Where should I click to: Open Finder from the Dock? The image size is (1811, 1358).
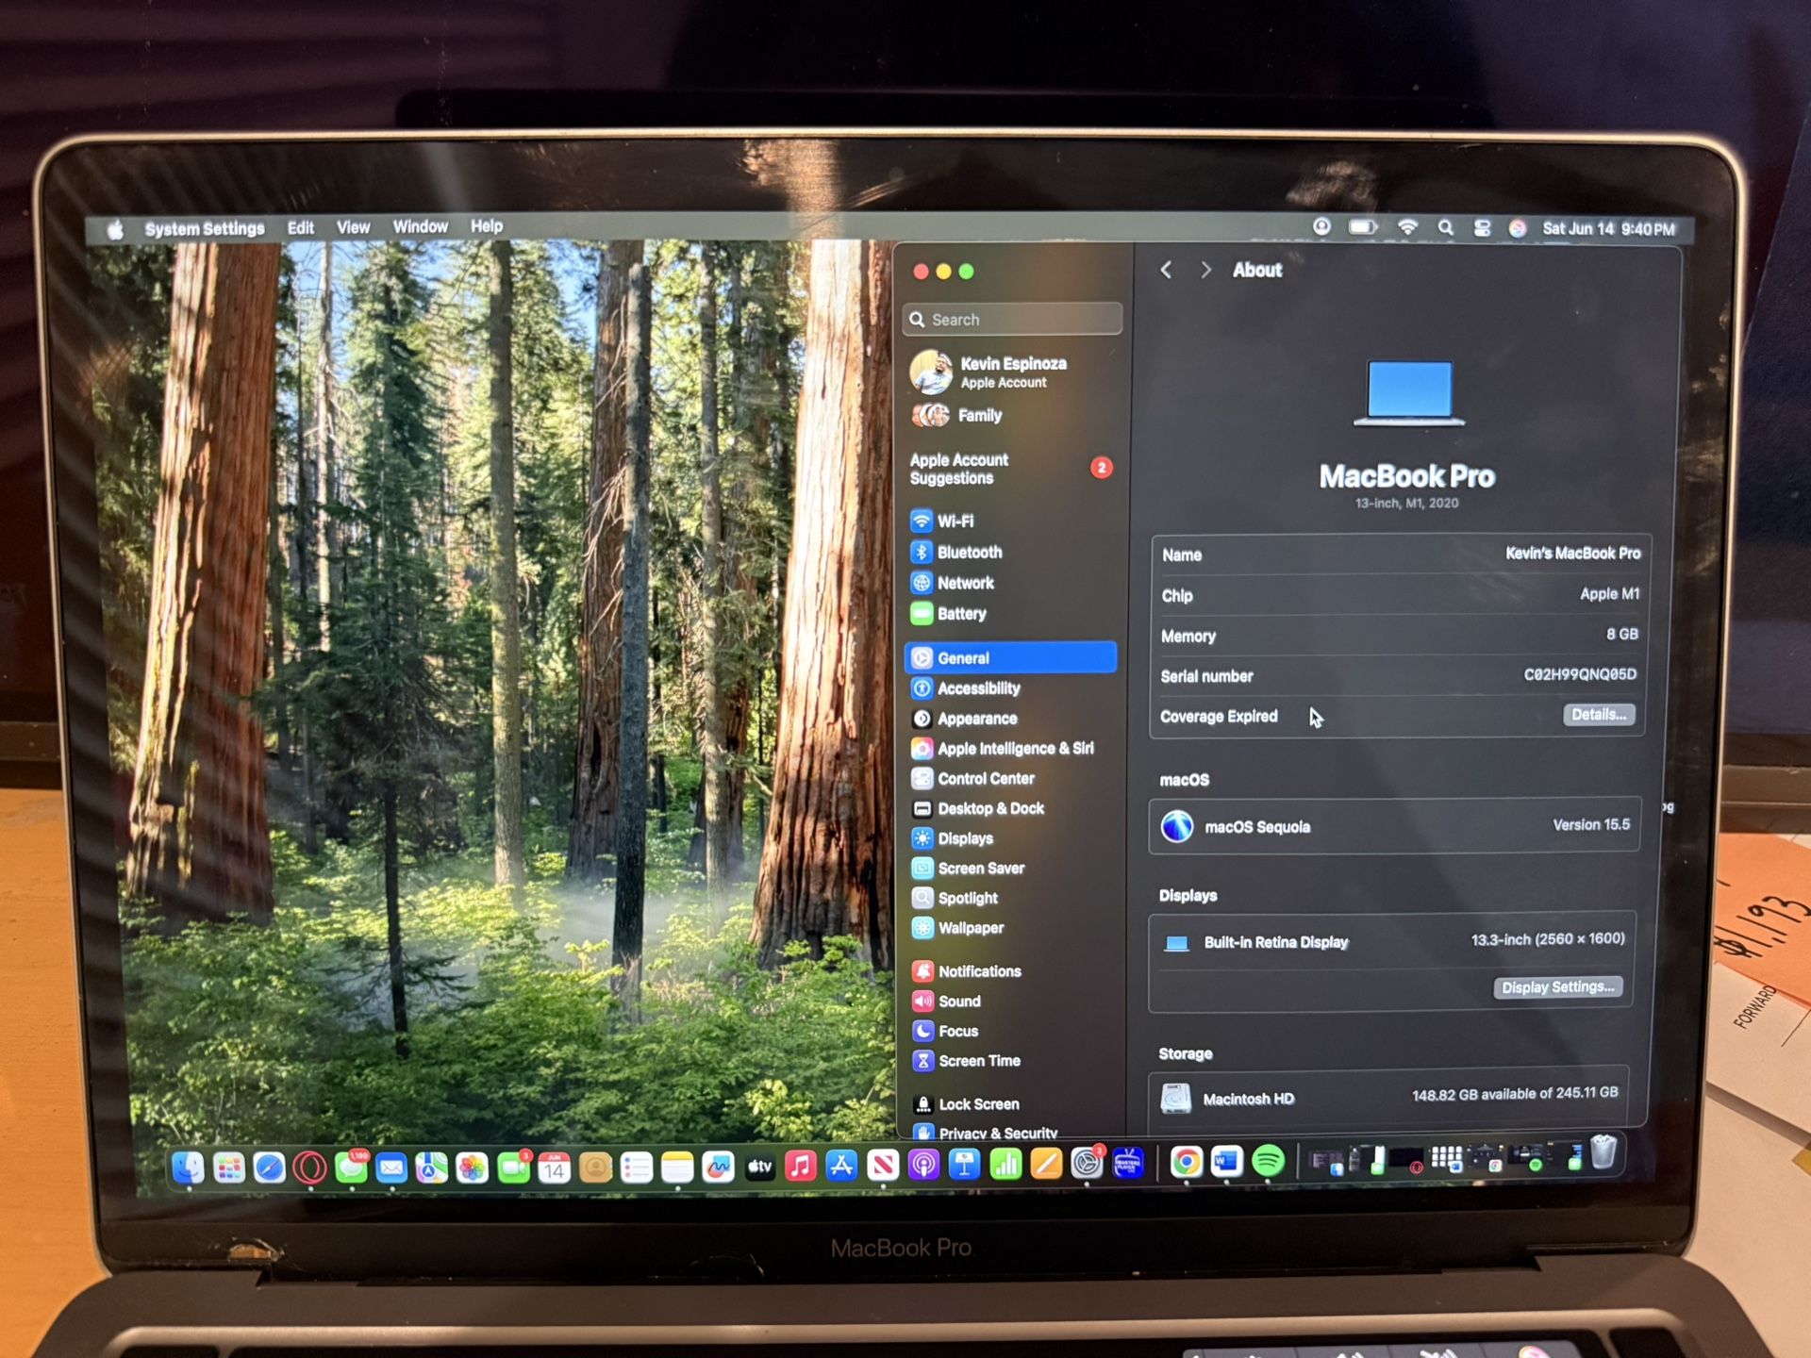point(188,1168)
